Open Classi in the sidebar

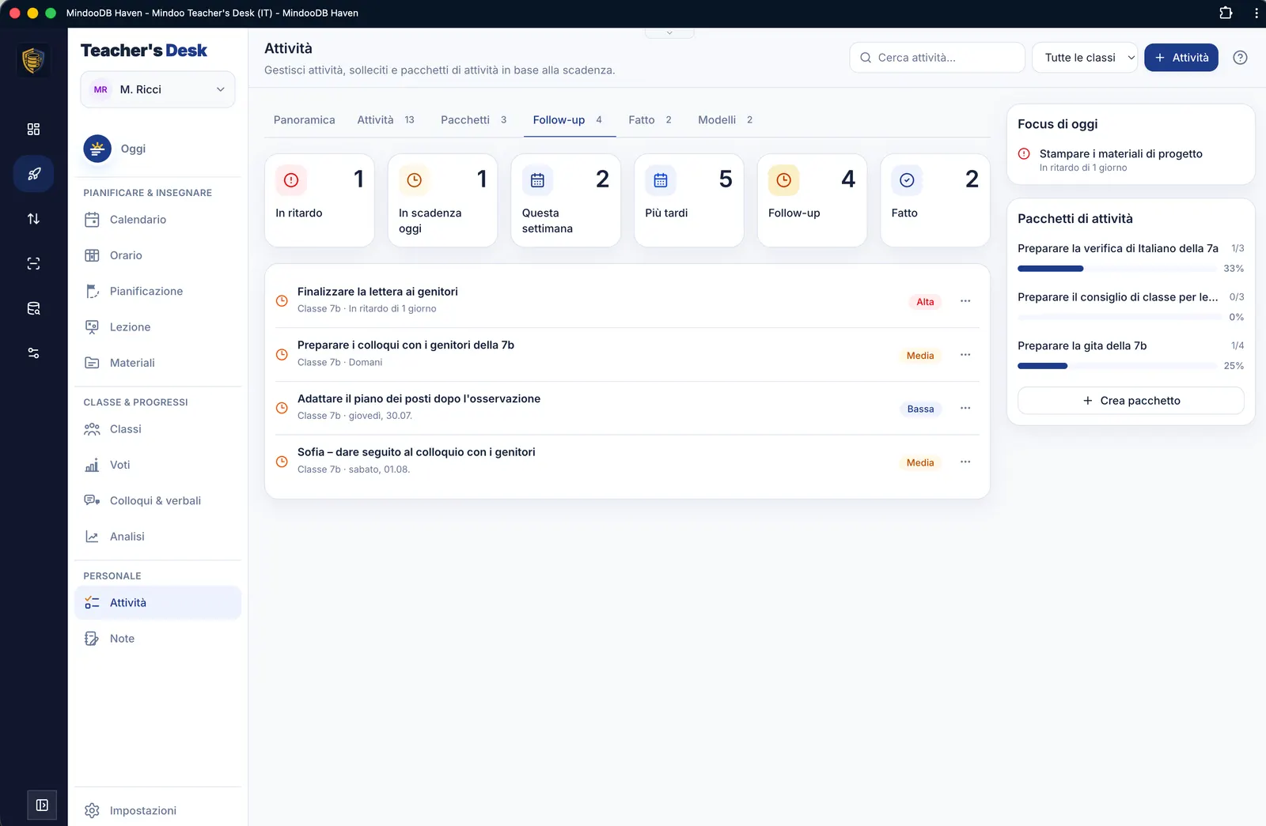[157, 429]
